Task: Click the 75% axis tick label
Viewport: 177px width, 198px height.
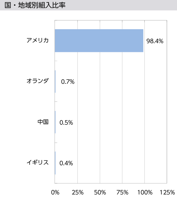Action: coord(122,192)
